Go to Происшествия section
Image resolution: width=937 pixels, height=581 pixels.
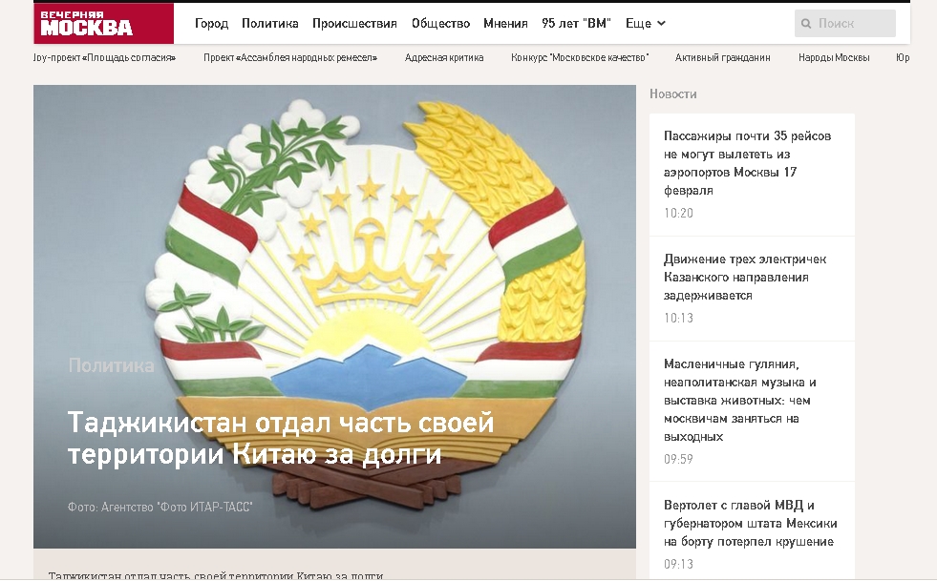[354, 23]
